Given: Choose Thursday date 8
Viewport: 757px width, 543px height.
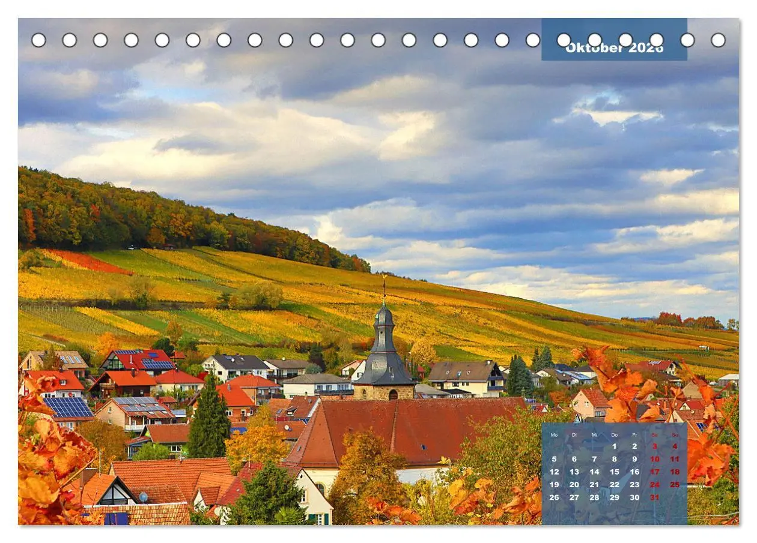Looking at the screenshot, I should [615, 459].
